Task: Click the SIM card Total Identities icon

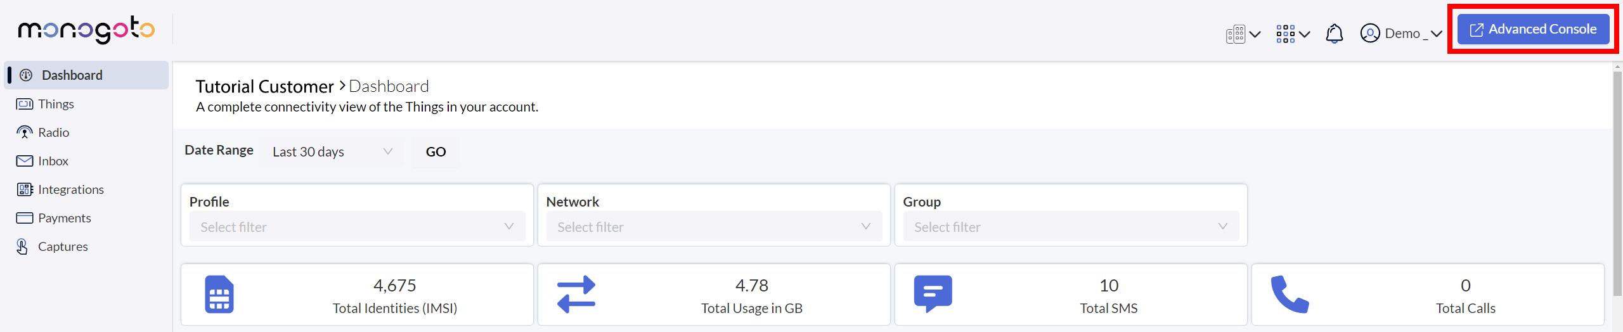Action: [x=219, y=295]
